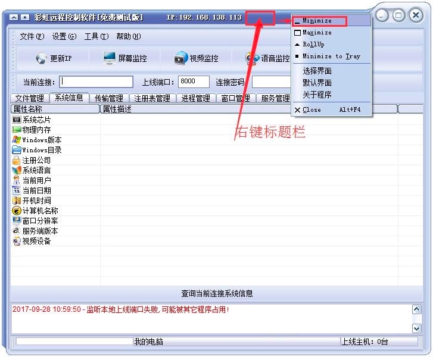433x357 pixels.
Task: Open the 帮助(H) menu
Action: [x=129, y=36]
